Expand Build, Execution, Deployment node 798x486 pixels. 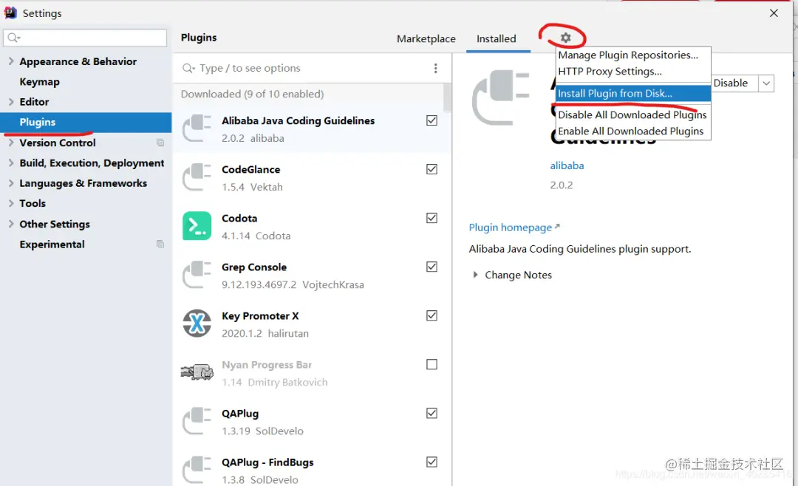pyautogui.click(x=11, y=162)
